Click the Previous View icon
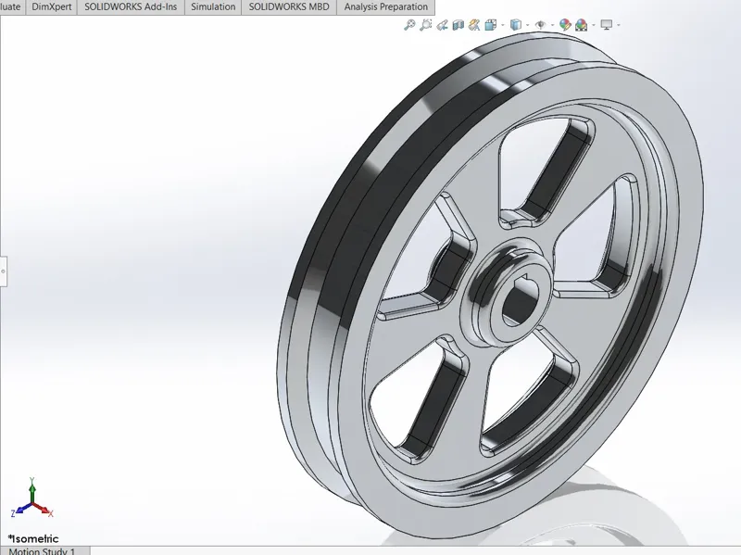 [x=443, y=25]
